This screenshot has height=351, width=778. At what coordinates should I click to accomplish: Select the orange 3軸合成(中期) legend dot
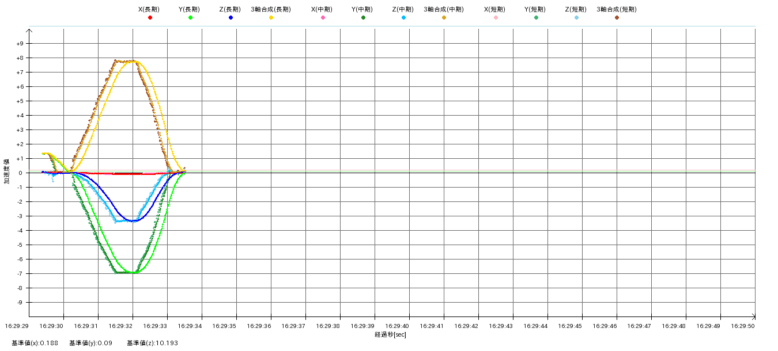point(444,18)
